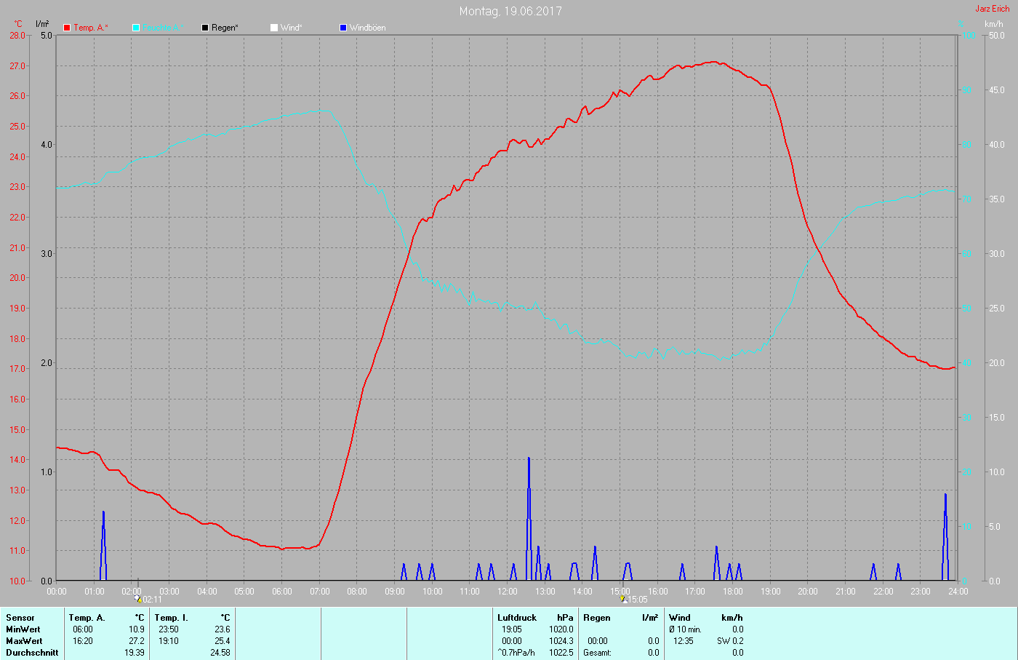Click the 'Ø 10 min.' wind label
Viewport: 1018px width, 660px height.
pos(686,629)
